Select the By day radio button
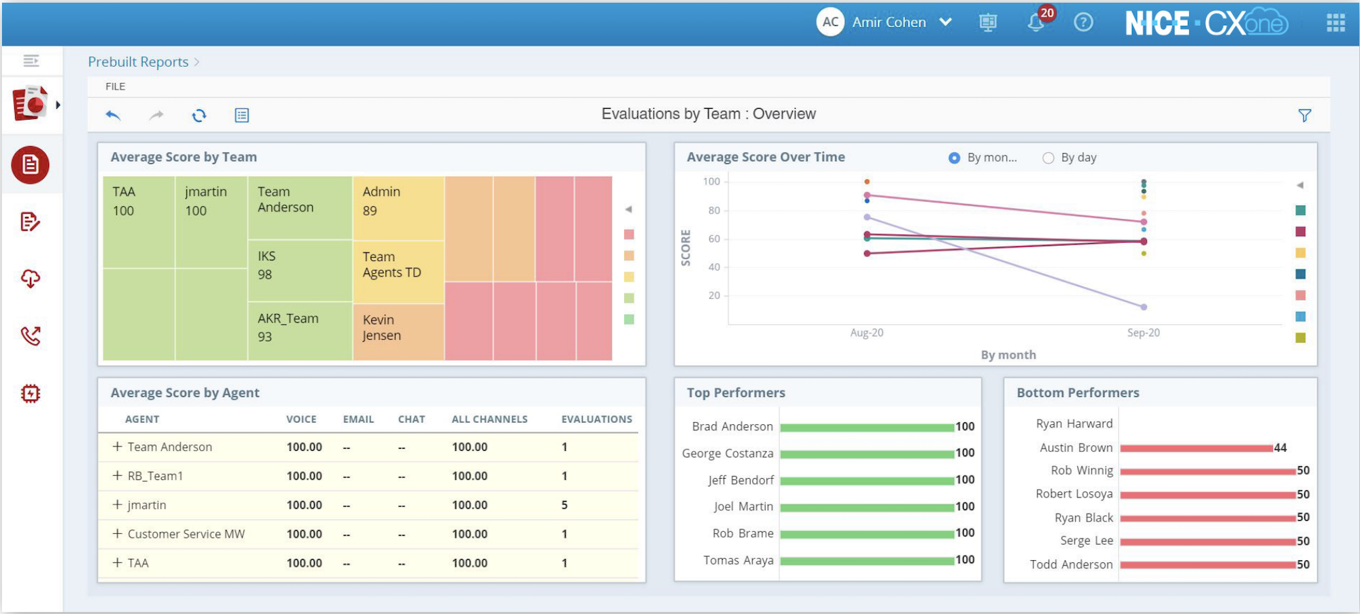Image resolution: width=1360 pixels, height=614 pixels. pyautogui.click(x=1048, y=158)
